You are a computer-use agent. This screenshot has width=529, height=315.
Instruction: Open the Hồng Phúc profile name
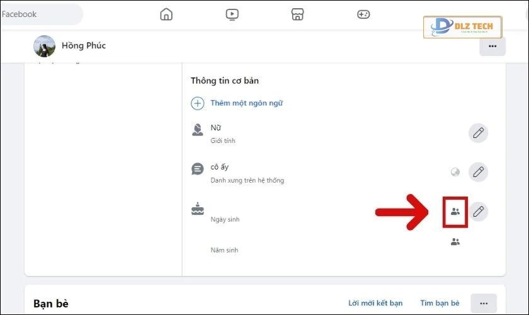(x=84, y=45)
